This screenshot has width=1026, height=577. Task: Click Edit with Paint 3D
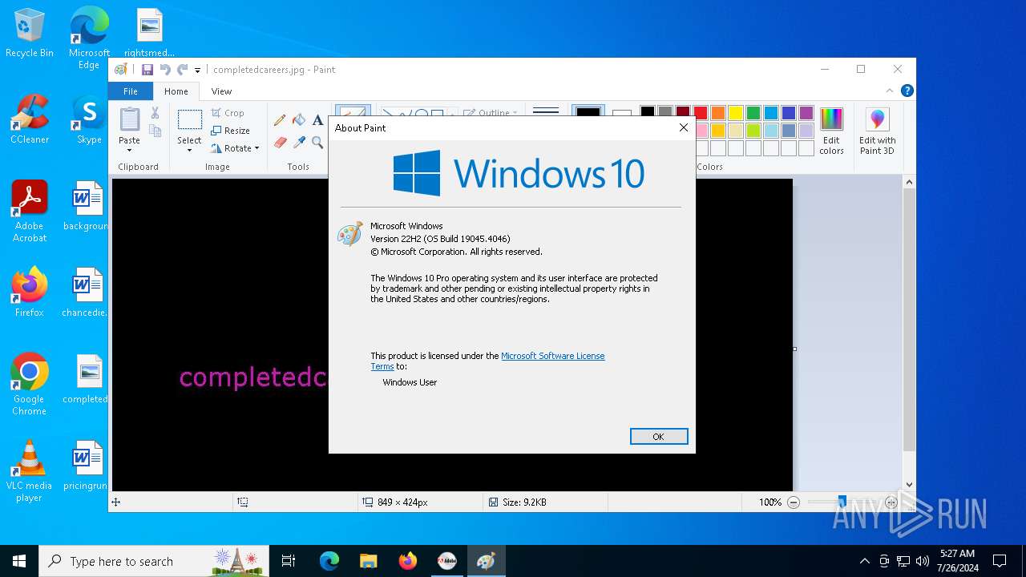(x=877, y=131)
